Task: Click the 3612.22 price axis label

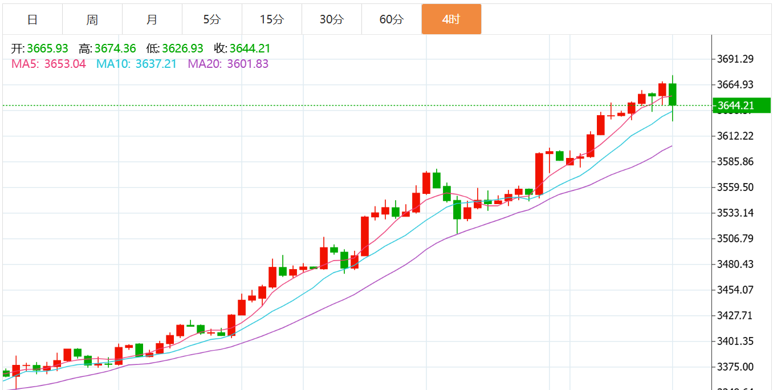Action: click(736, 136)
